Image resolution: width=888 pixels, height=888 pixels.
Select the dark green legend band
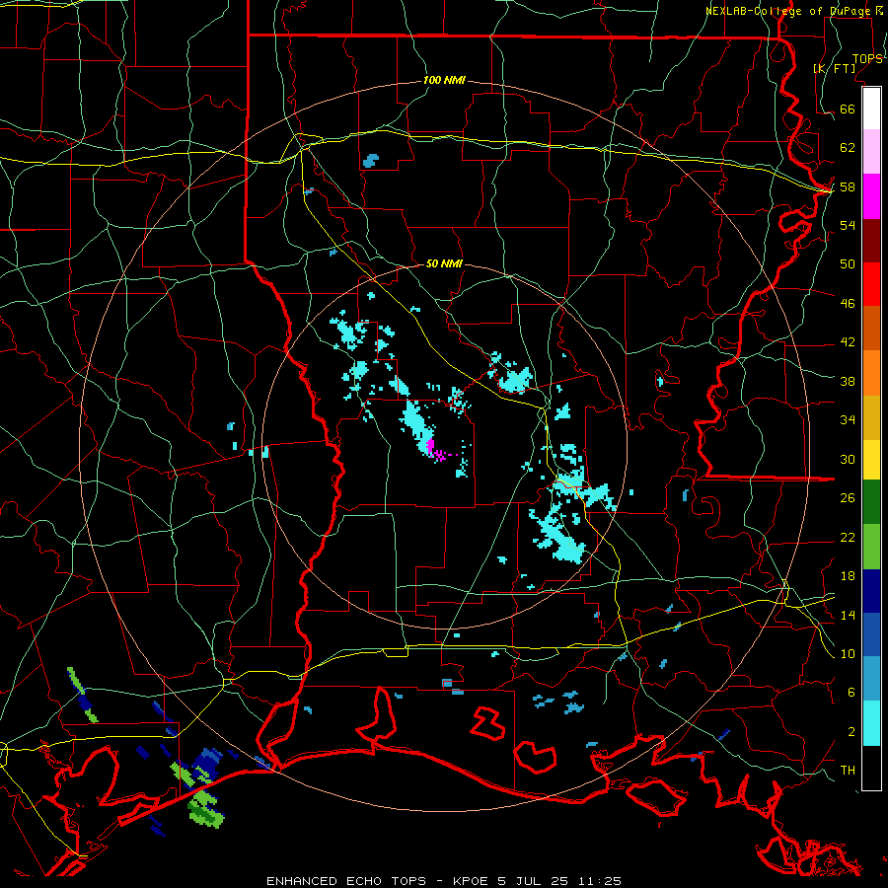[x=871, y=502]
